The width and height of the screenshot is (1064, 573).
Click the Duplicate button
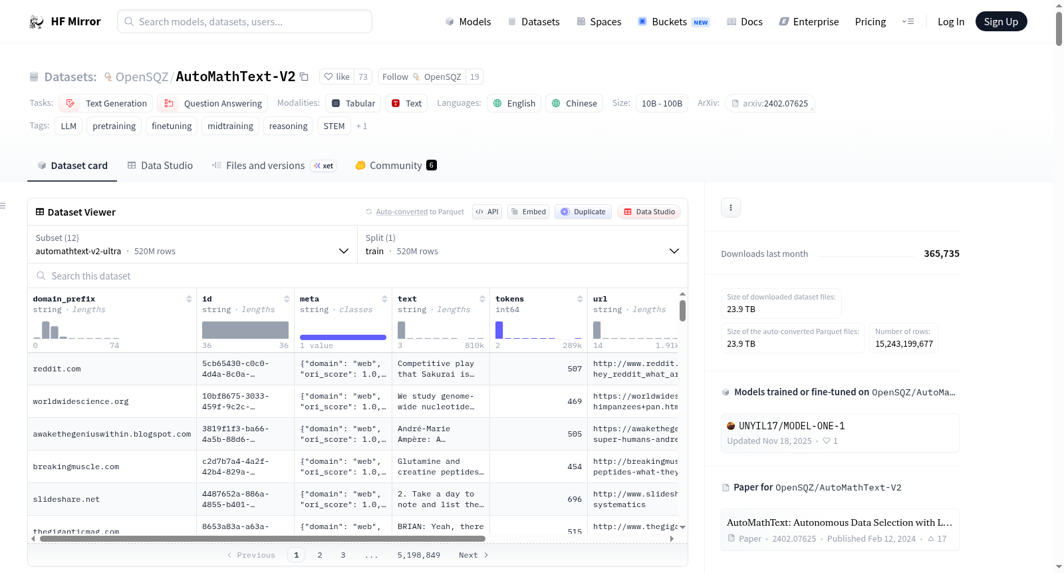click(x=583, y=212)
